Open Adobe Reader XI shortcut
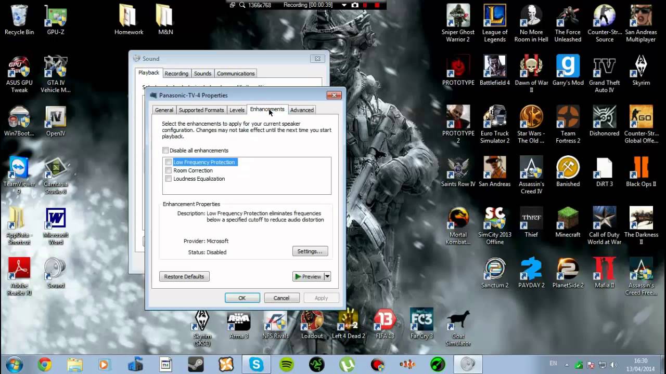 19,276
